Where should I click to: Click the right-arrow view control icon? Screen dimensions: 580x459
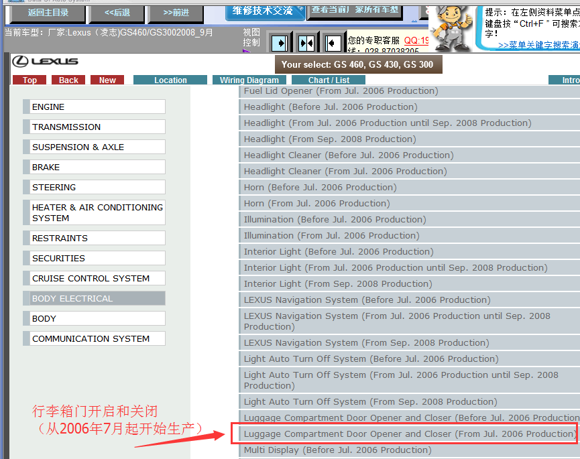pos(280,44)
